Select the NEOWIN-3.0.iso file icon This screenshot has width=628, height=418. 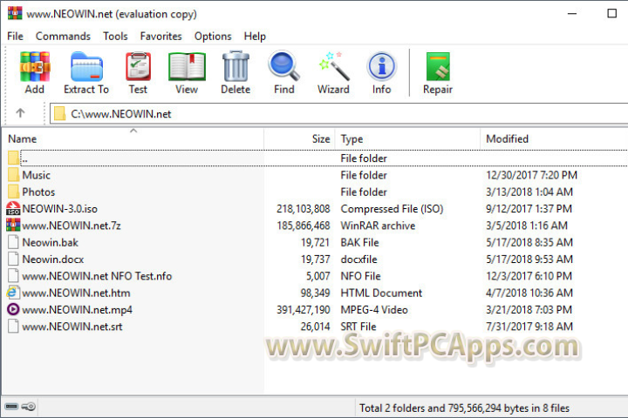(x=13, y=208)
